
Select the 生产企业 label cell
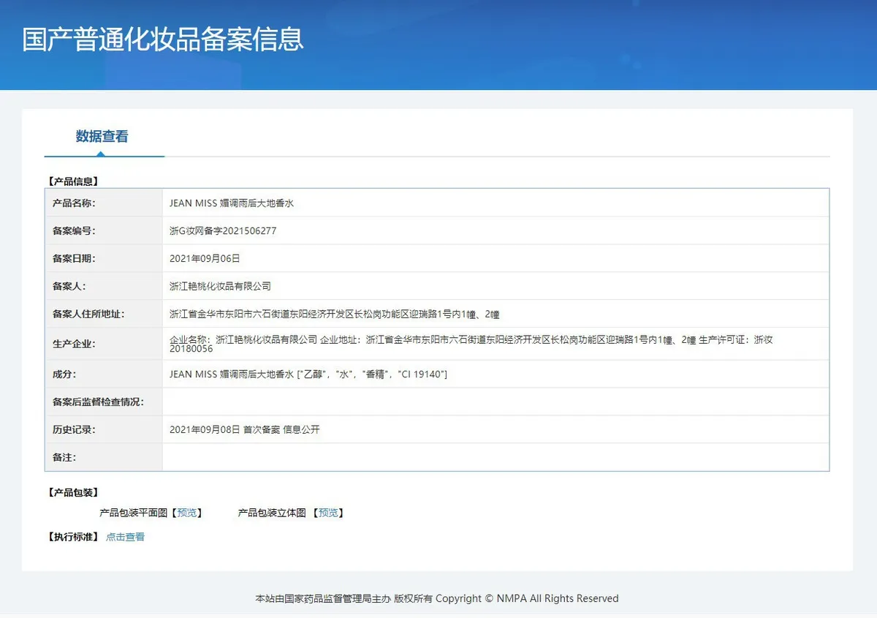click(104, 344)
